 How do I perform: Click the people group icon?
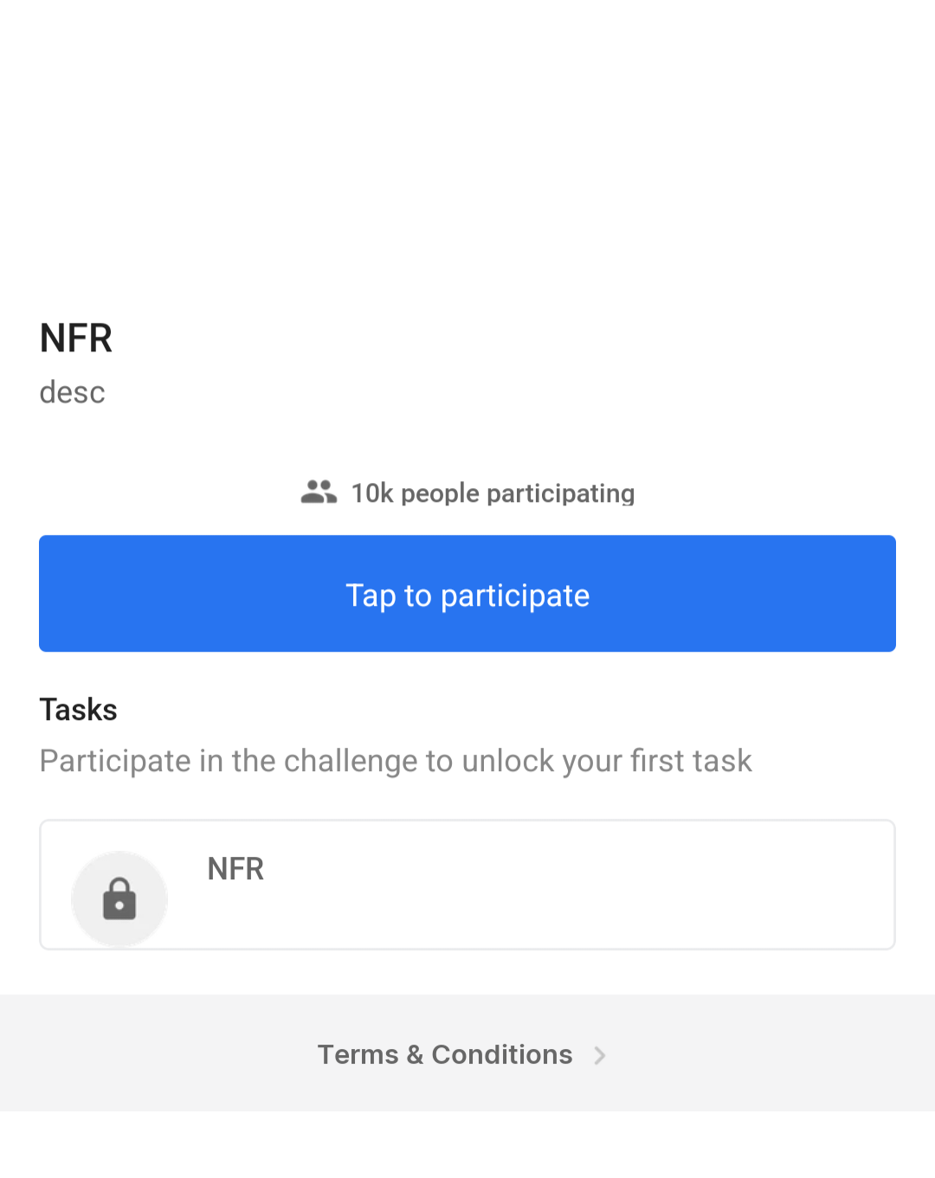[x=319, y=492]
